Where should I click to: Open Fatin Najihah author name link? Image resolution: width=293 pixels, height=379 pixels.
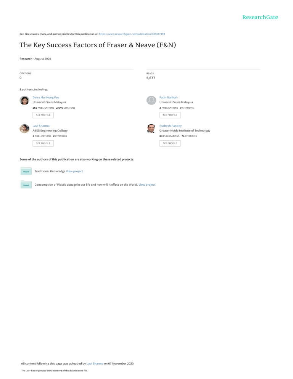(x=168, y=97)
